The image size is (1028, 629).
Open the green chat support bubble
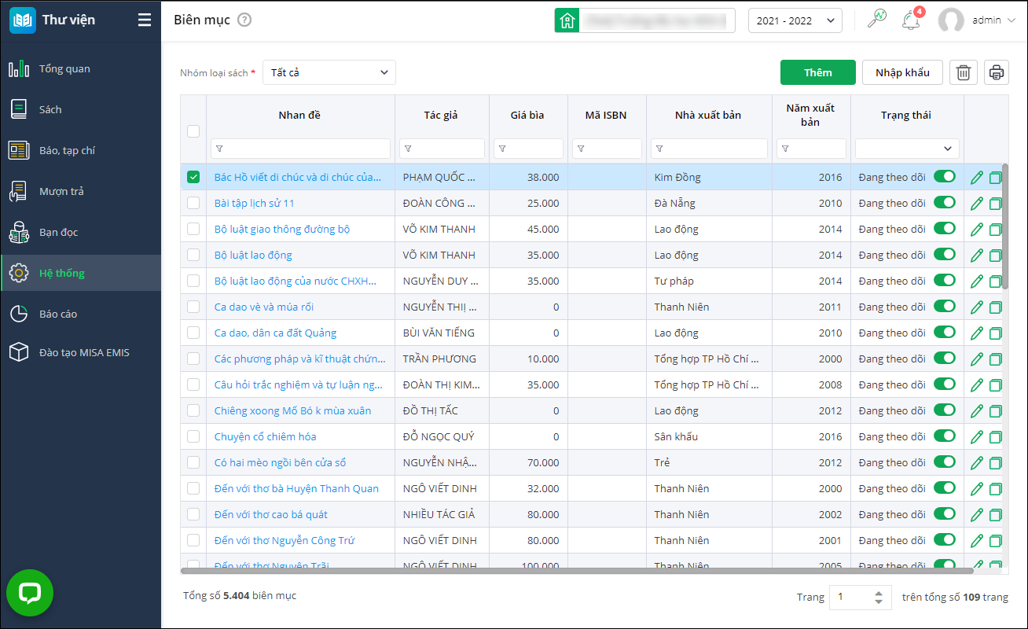[x=30, y=593]
